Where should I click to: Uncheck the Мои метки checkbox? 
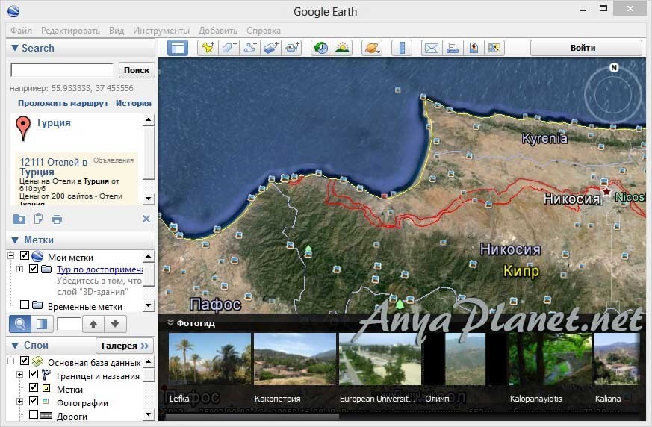click(x=25, y=256)
